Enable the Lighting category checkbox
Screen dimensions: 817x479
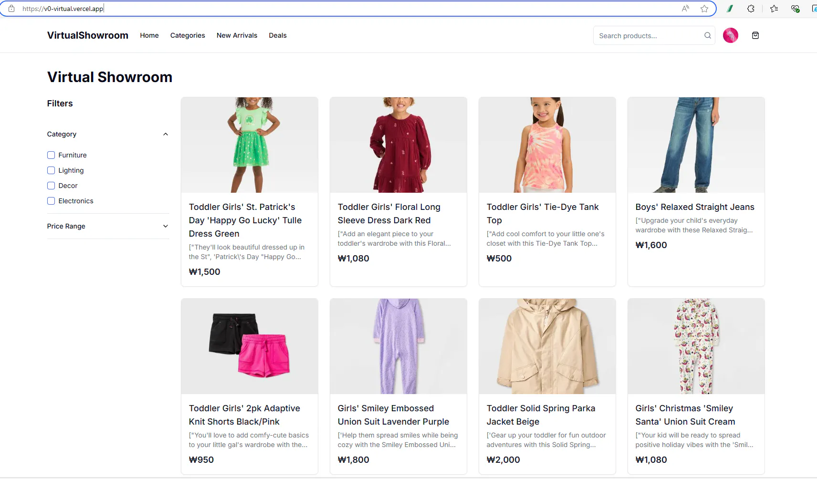point(51,170)
